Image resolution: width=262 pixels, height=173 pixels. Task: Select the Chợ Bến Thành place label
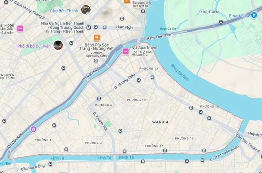[x=64, y=11]
